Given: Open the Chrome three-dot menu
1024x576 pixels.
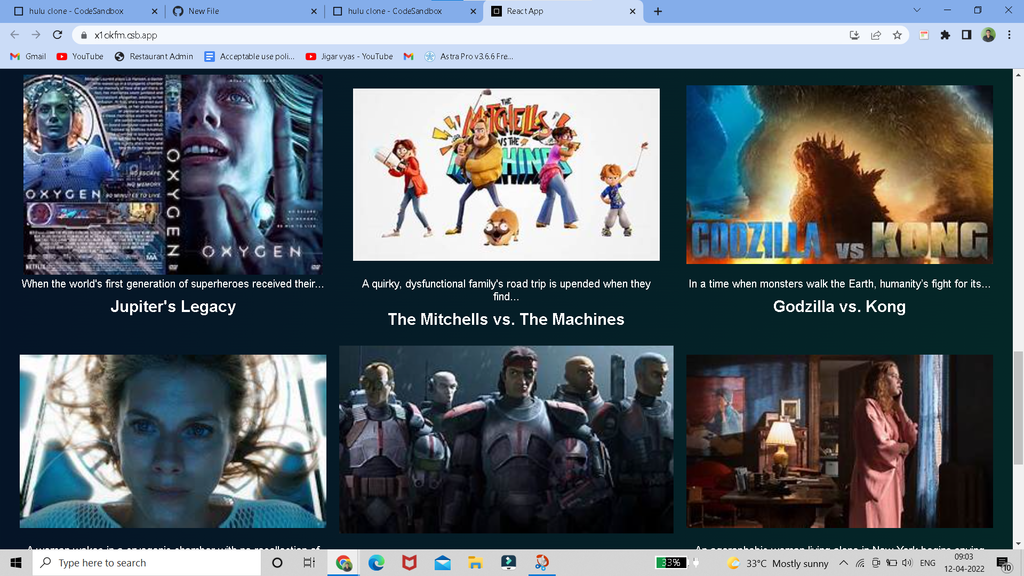Looking at the screenshot, I should pyautogui.click(x=1009, y=35).
